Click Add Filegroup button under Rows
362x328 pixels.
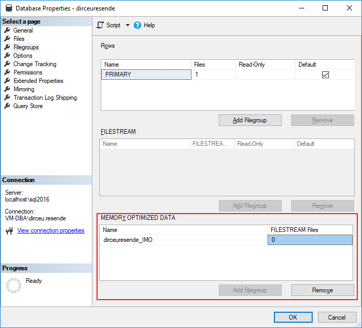250,120
